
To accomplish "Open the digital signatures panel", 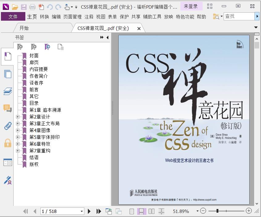I will point(8,180).
